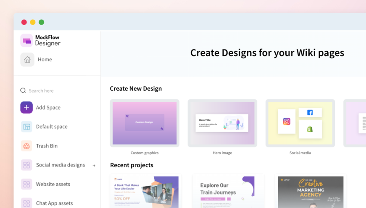
Task: Click the magnifier search icon
Action: point(23,91)
